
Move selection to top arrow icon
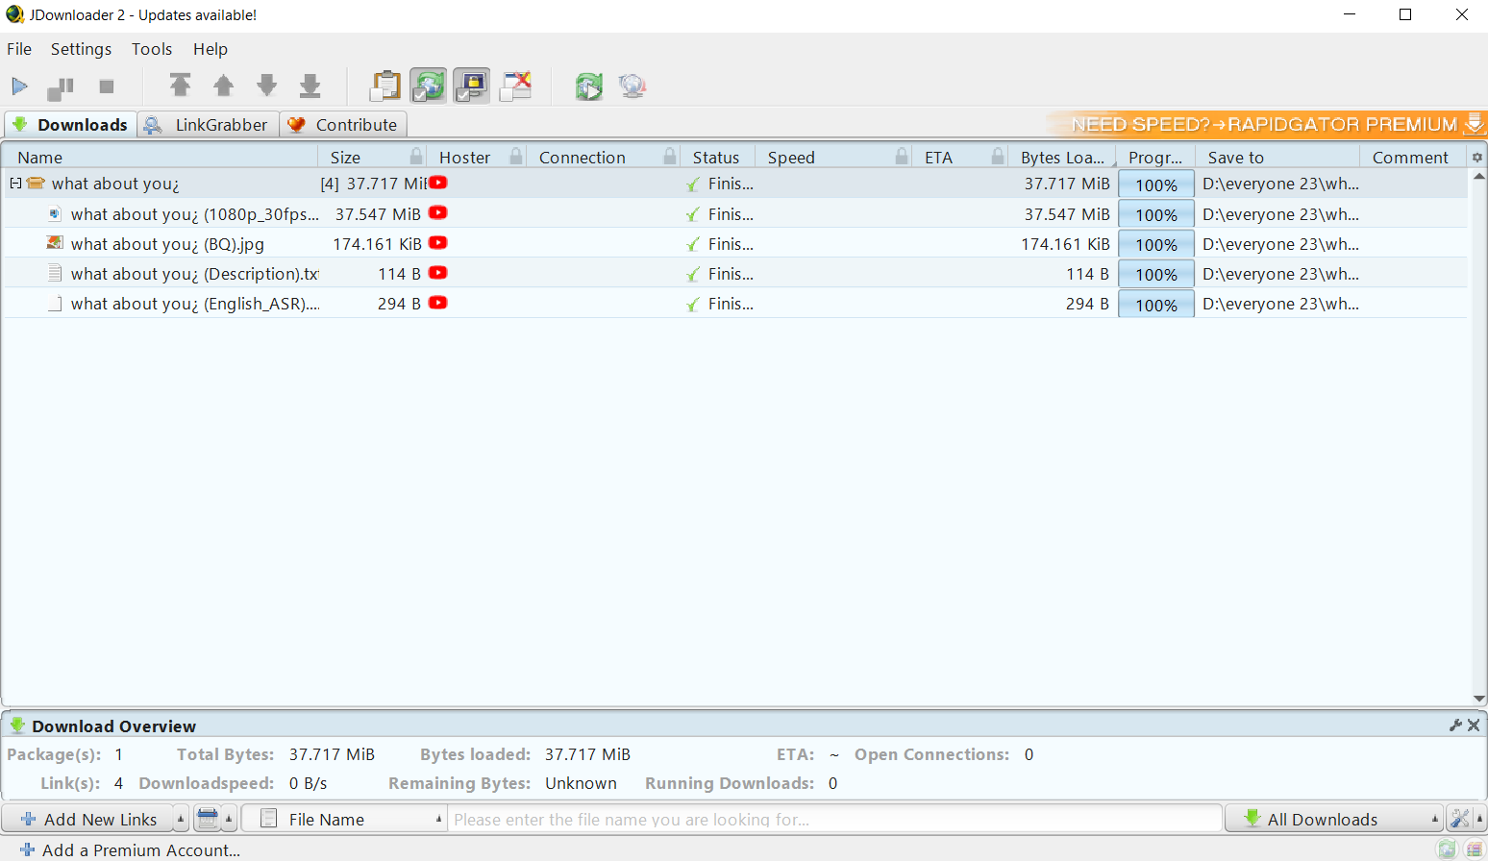[x=180, y=86]
